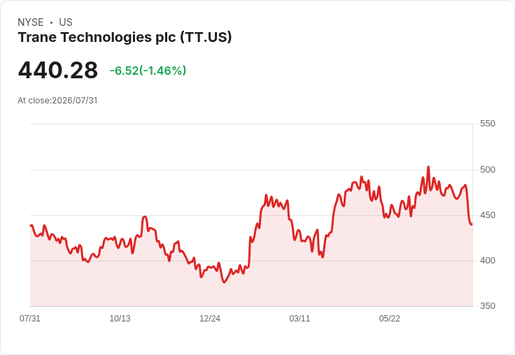Click the first data point of the price line

click(x=31, y=226)
